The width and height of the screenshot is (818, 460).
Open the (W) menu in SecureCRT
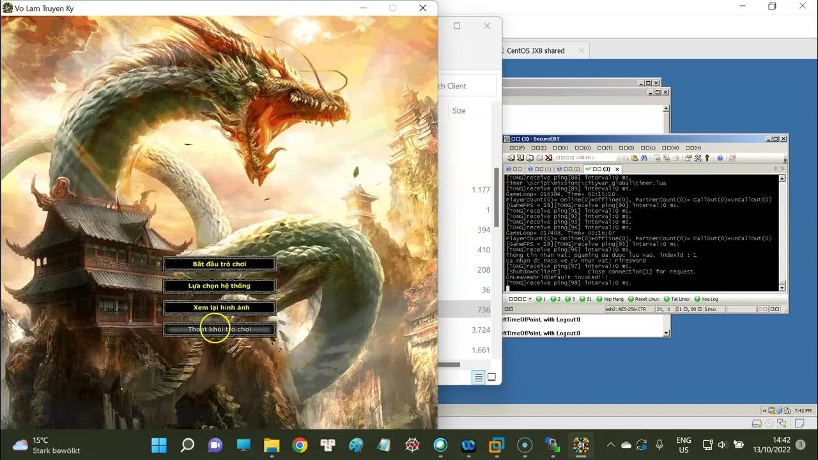670,148
